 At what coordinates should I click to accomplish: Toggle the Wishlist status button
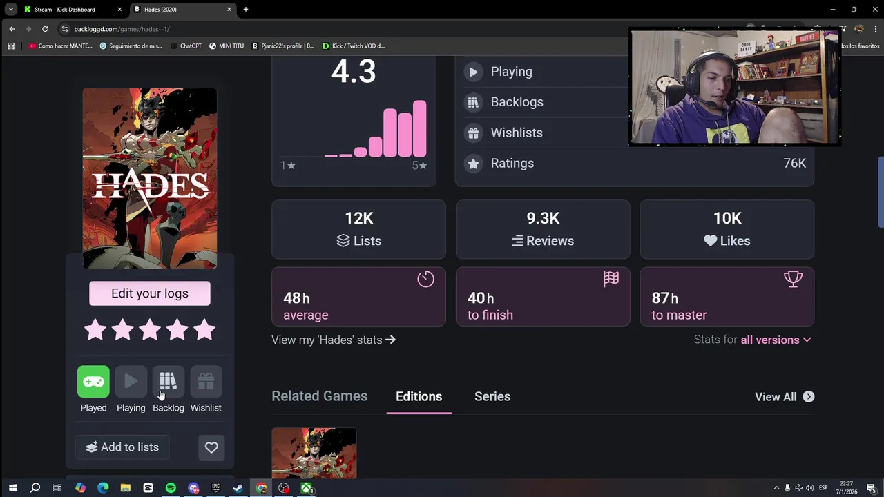click(x=206, y=381)
